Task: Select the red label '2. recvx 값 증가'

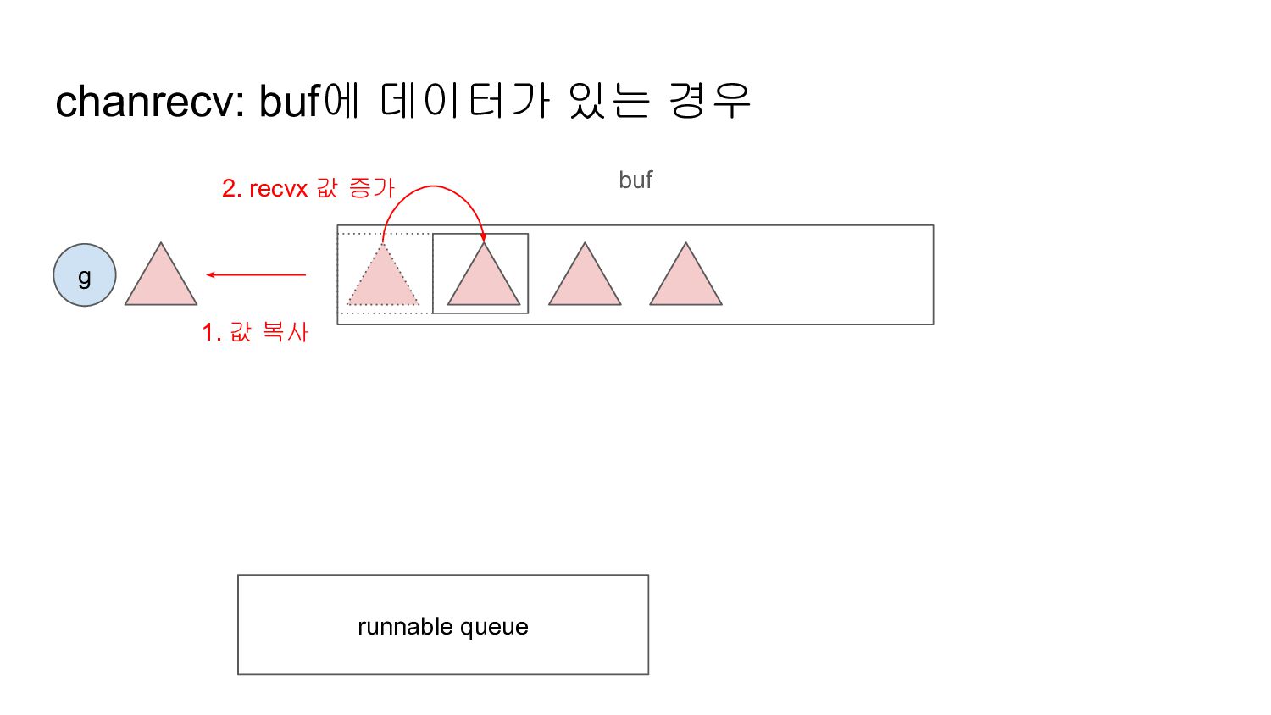Action: point(308,188)
